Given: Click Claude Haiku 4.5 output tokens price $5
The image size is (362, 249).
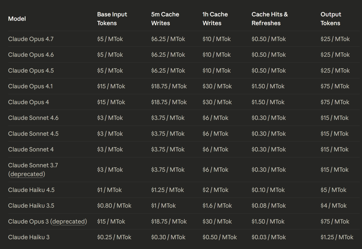Looking at the screenshot, I should pyautogui.click(x=333, y=190).
